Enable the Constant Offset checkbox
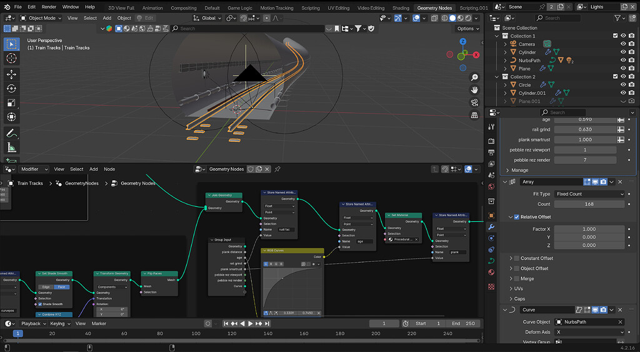Viewport: 640px width, 352px height. [x=517, y=258]
